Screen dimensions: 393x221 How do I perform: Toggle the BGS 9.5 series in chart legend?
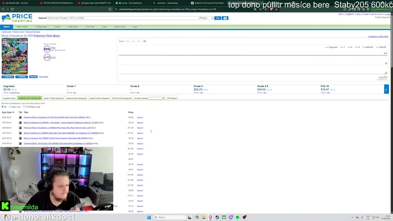tap(368, 47)
